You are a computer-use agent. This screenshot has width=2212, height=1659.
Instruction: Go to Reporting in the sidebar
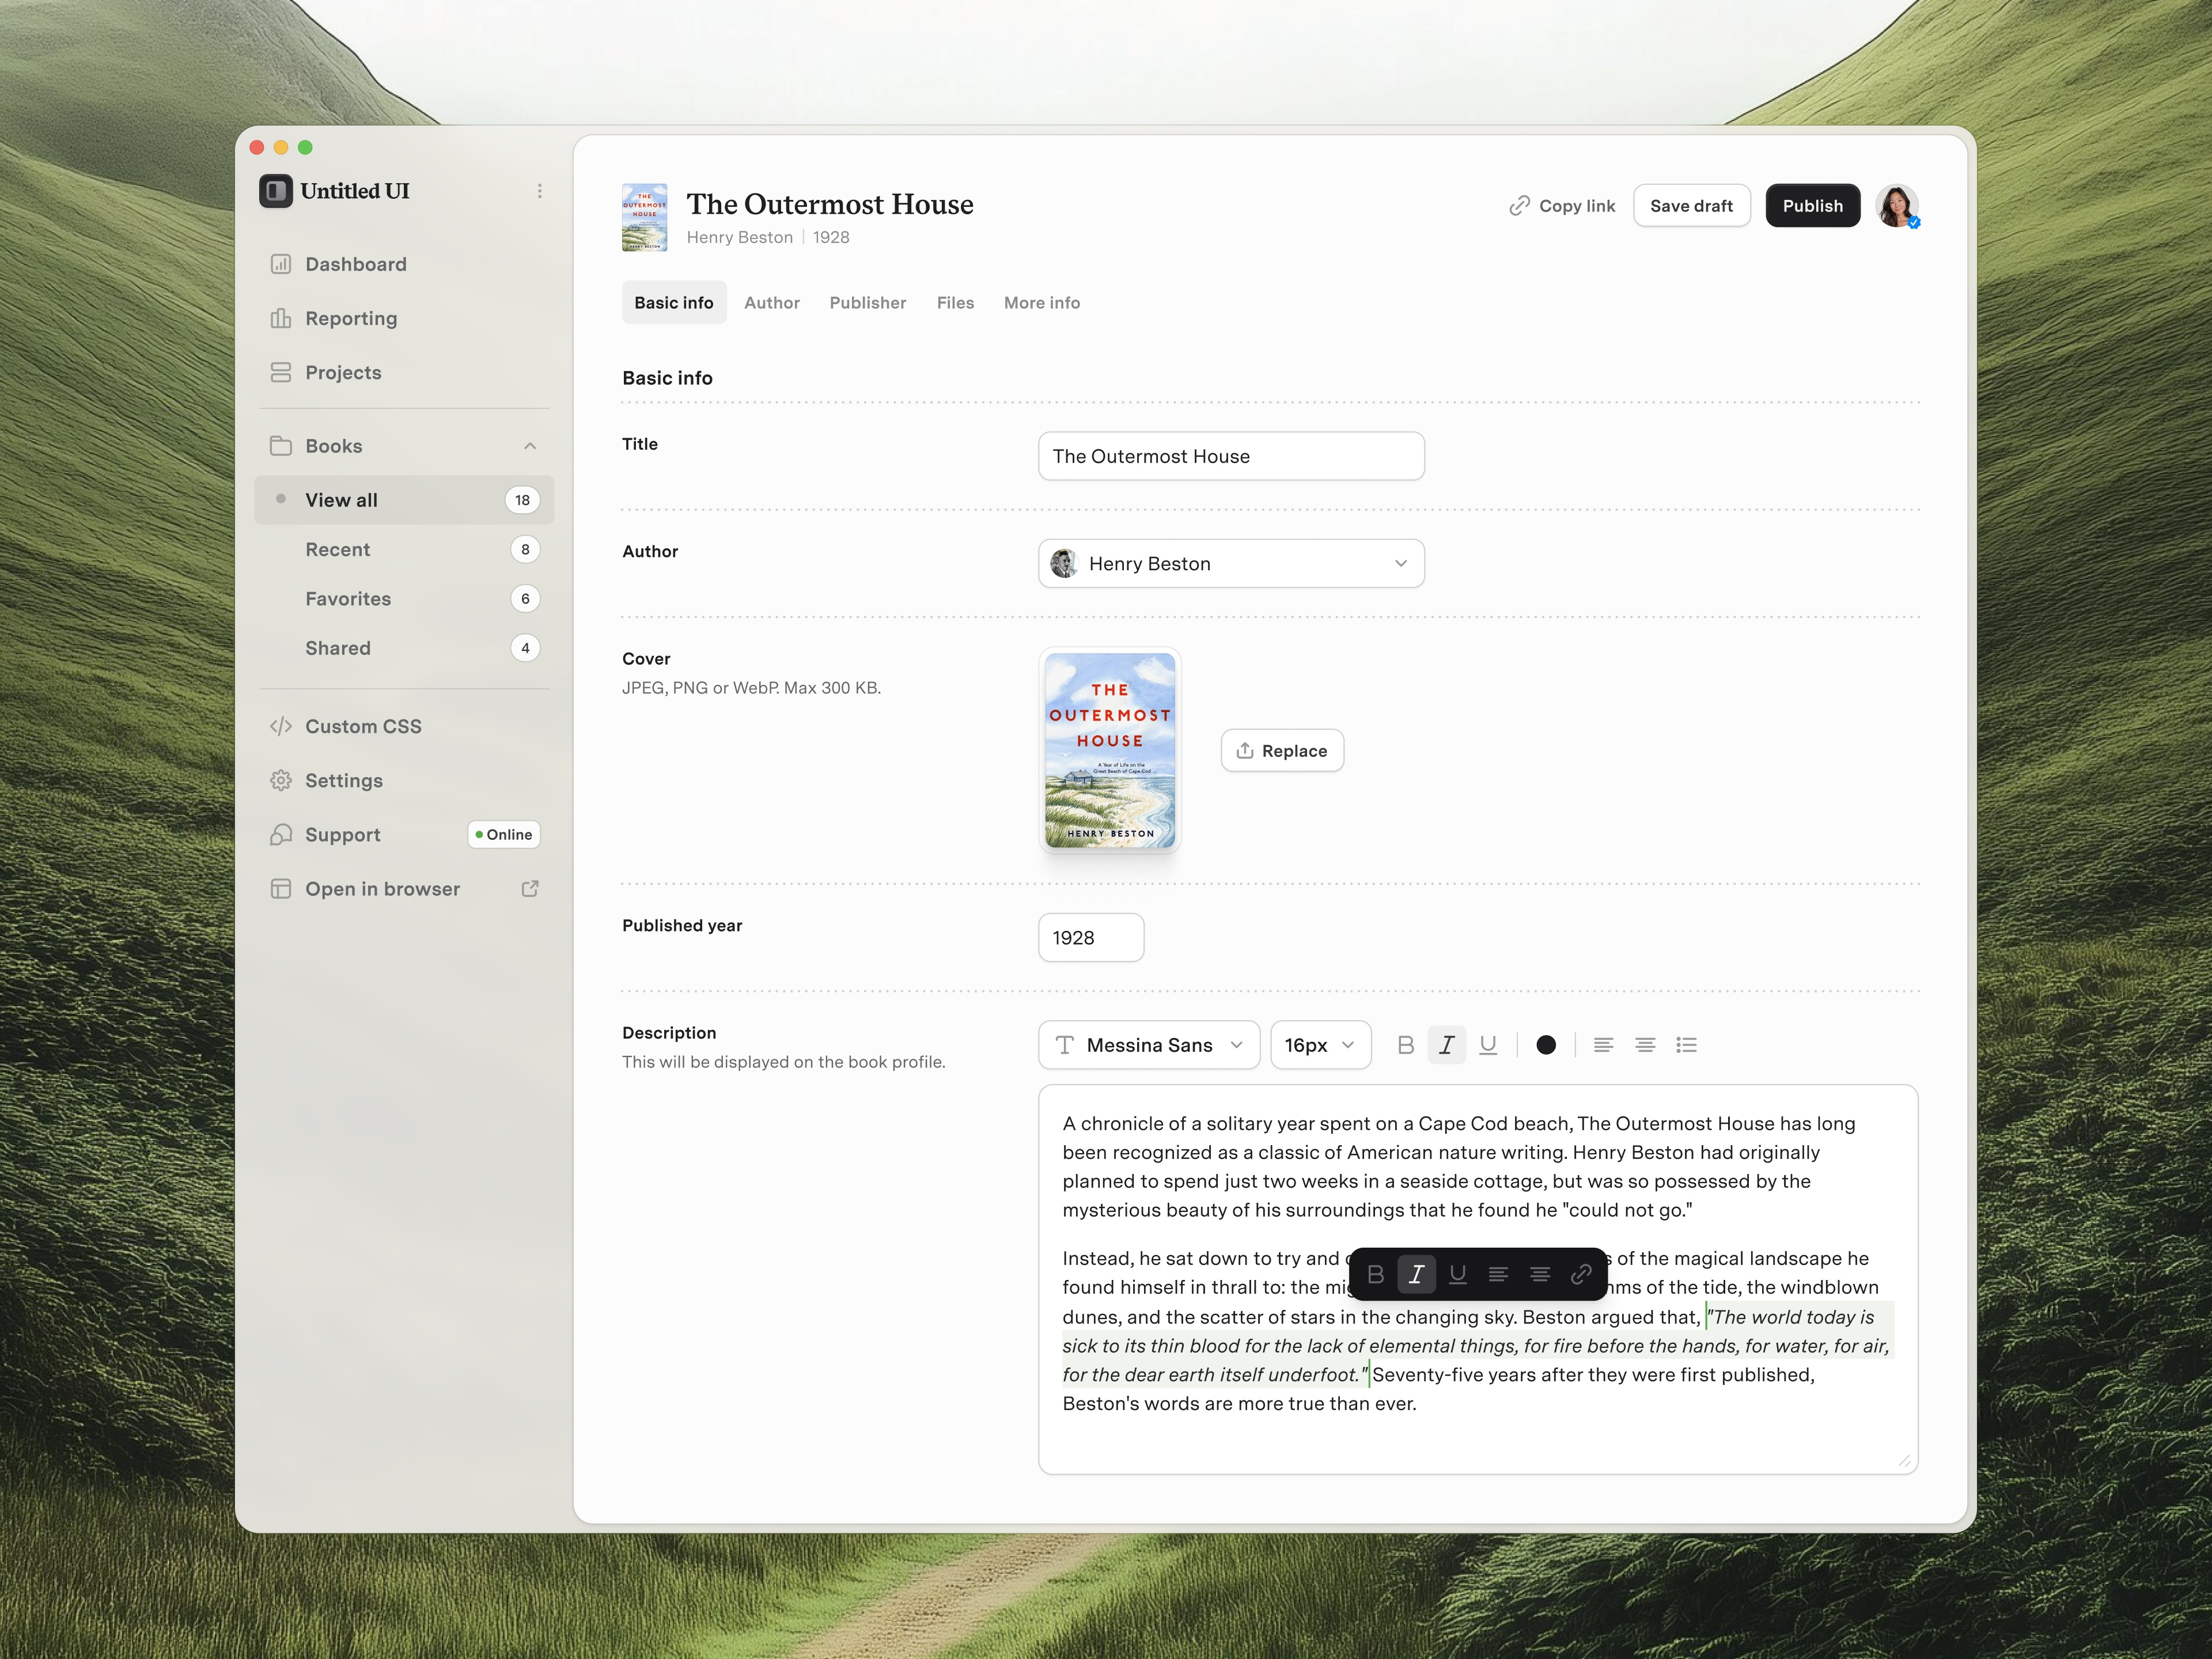404,318
